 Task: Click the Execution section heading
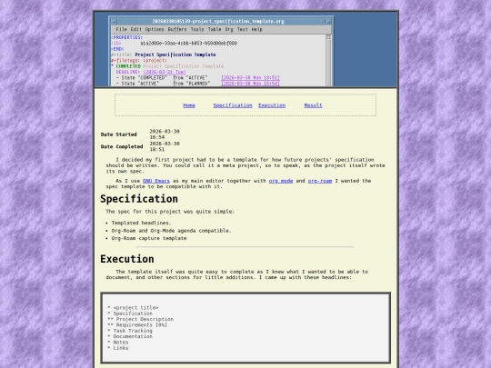127,259
